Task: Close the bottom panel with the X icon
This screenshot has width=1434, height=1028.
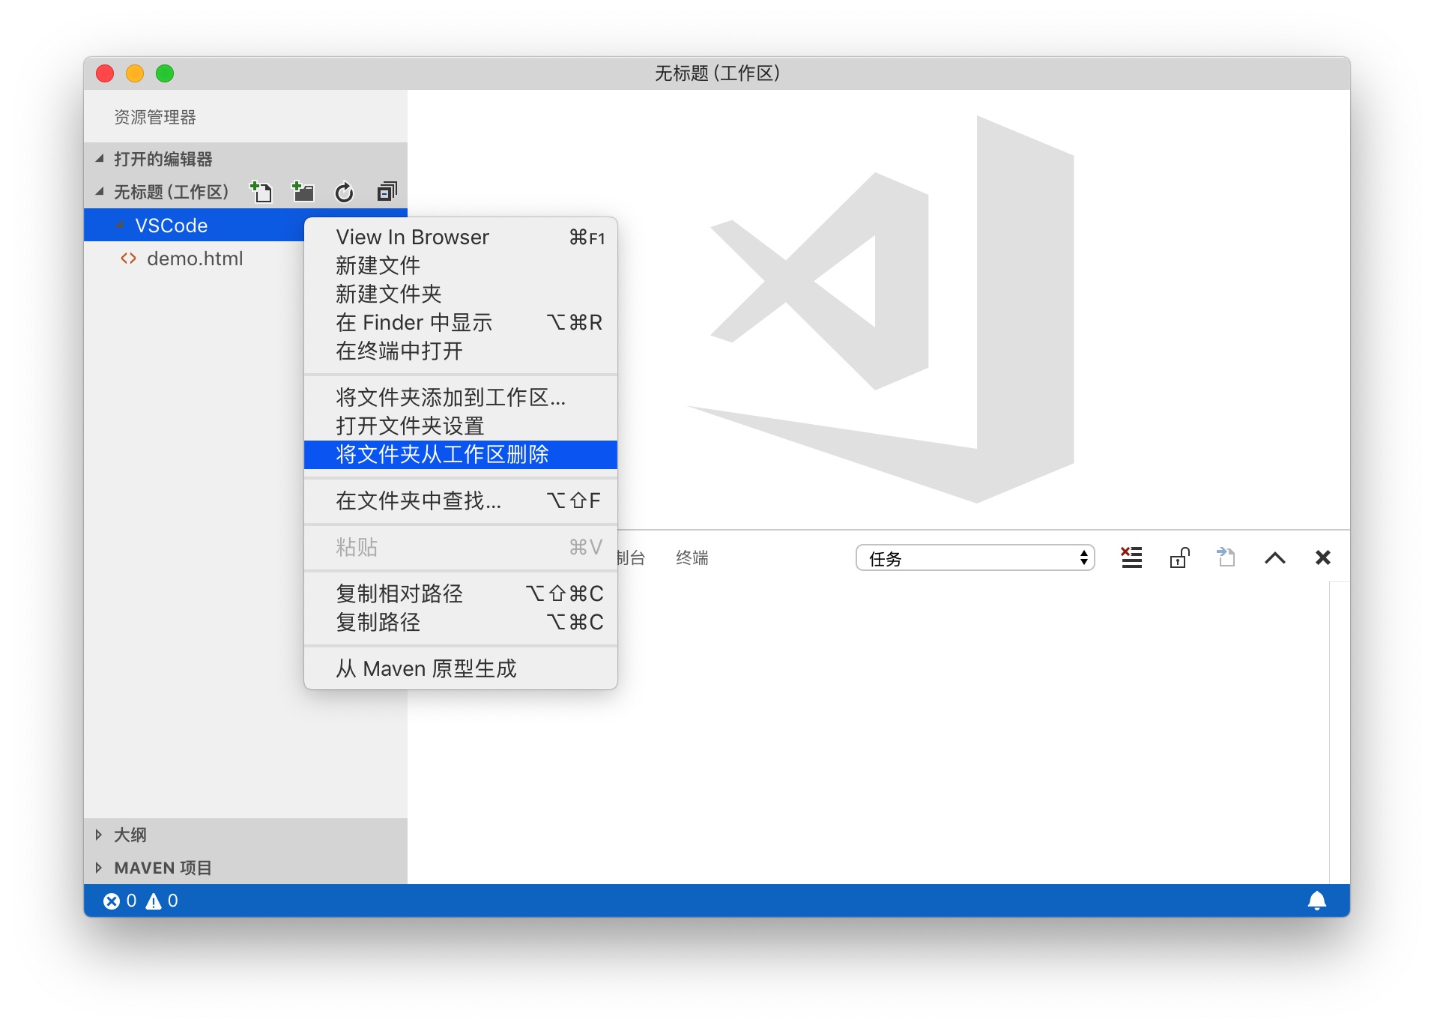Action: [x=1323, y=557]
